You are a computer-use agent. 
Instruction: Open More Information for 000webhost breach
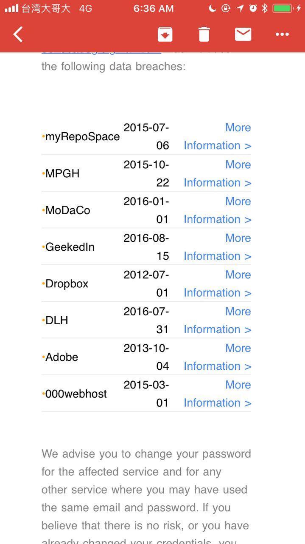[x=217, y=394]
